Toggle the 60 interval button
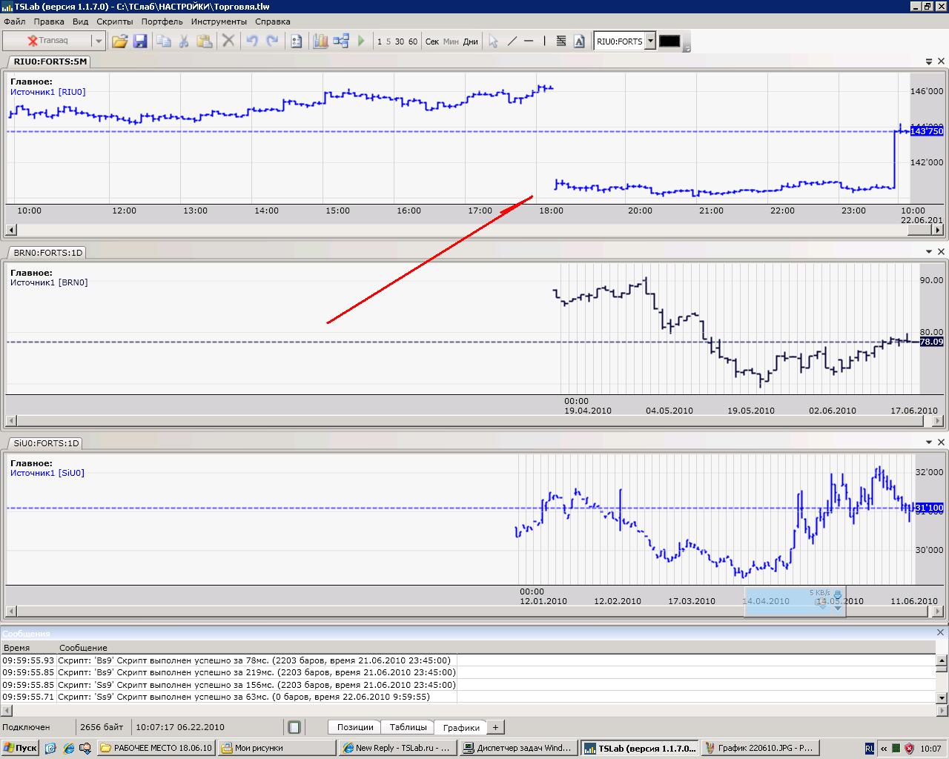 pos(413,42)
